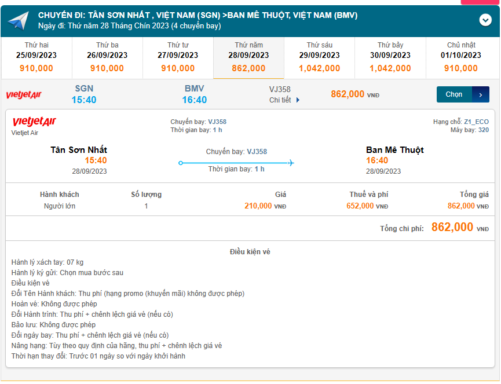Click the VietjetAir logo in details panel
501x384 pixels.
(34, 122)
